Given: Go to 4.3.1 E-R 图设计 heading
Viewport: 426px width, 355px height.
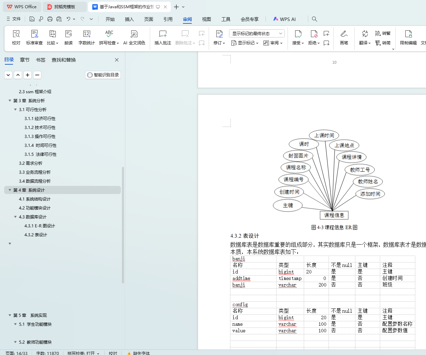Looking at the screenshot, I should click(40, 226).
